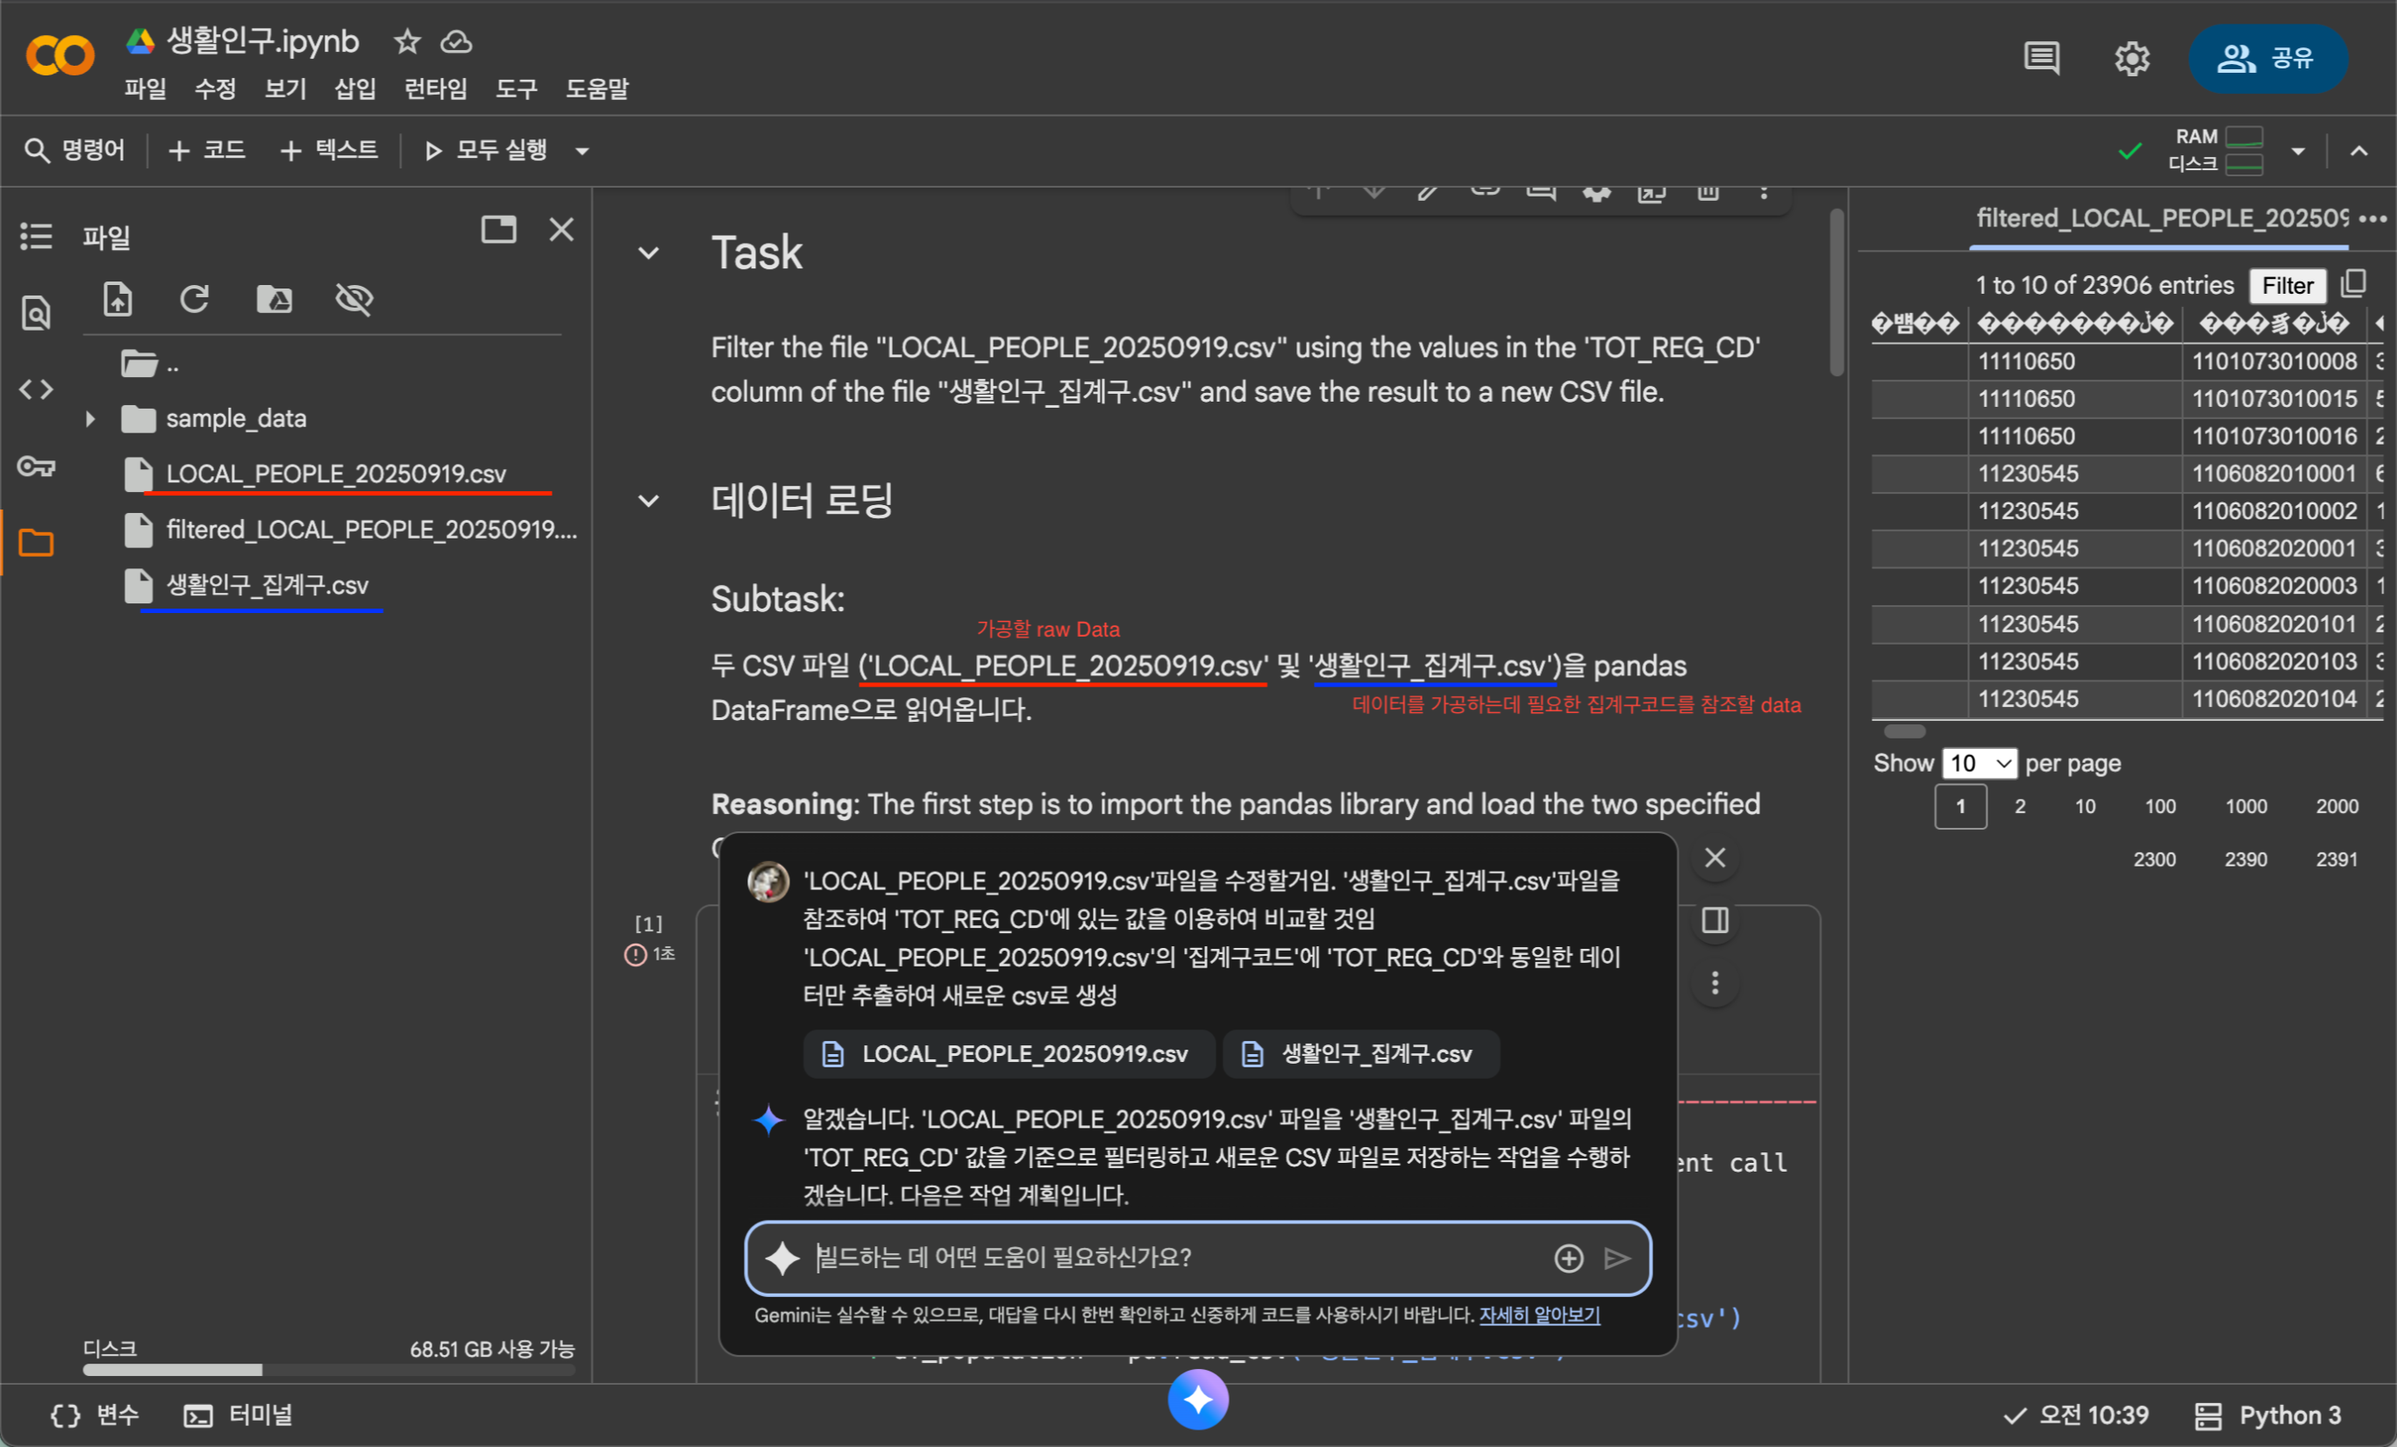Star the 생활인구.ipynb notebook

point(407,42)
